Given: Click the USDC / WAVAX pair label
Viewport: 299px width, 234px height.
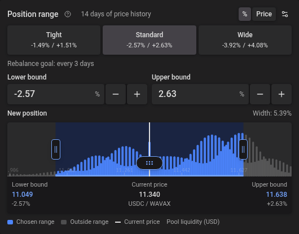Looking at the screenshot, I should [x=149, y=204].
